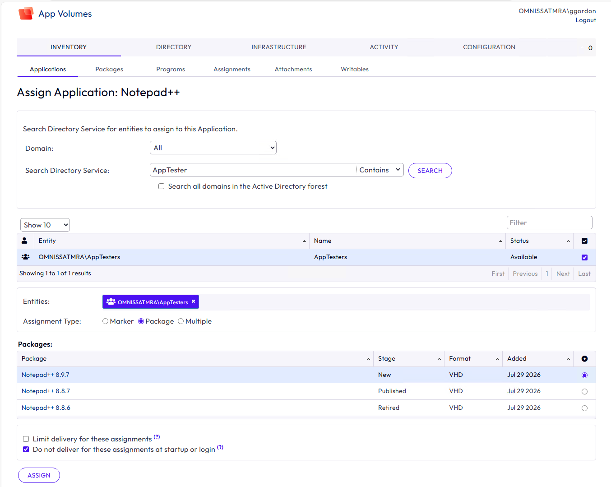Switch to the Attachments sub-tab

(x=293, y=69)
